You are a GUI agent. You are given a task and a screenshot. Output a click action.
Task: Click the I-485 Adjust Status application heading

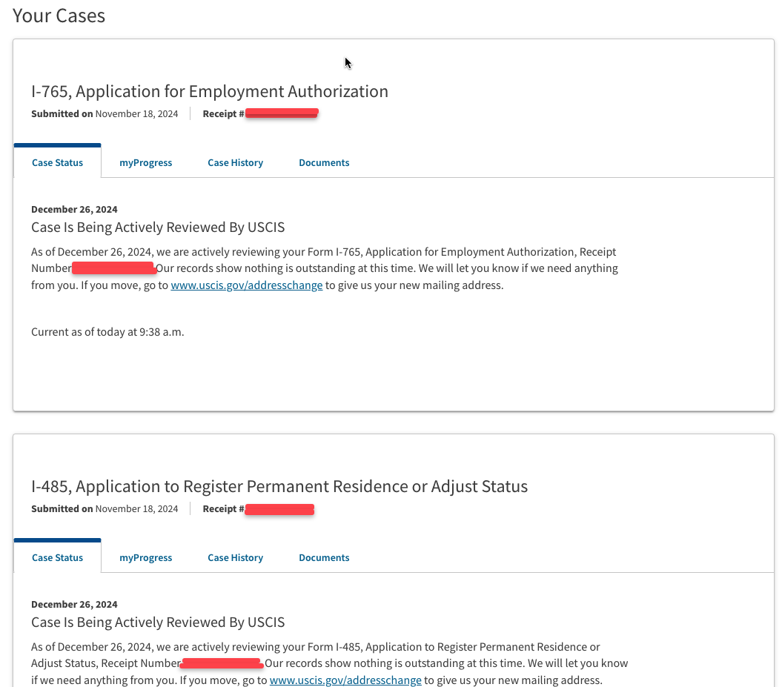click(279, 486)
